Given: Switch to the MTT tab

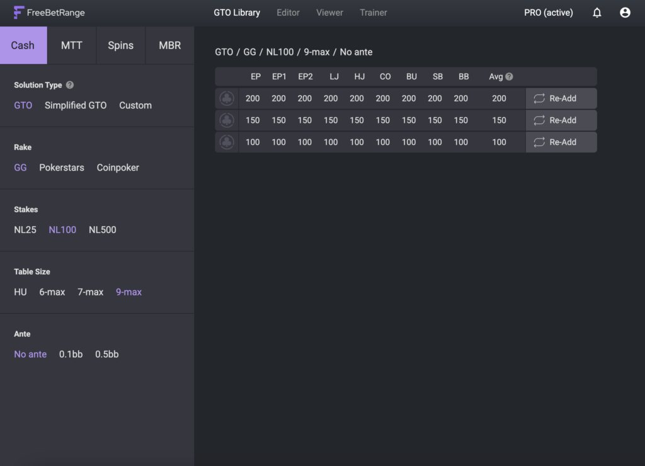Looking at the screenshot, I should 71,45.
